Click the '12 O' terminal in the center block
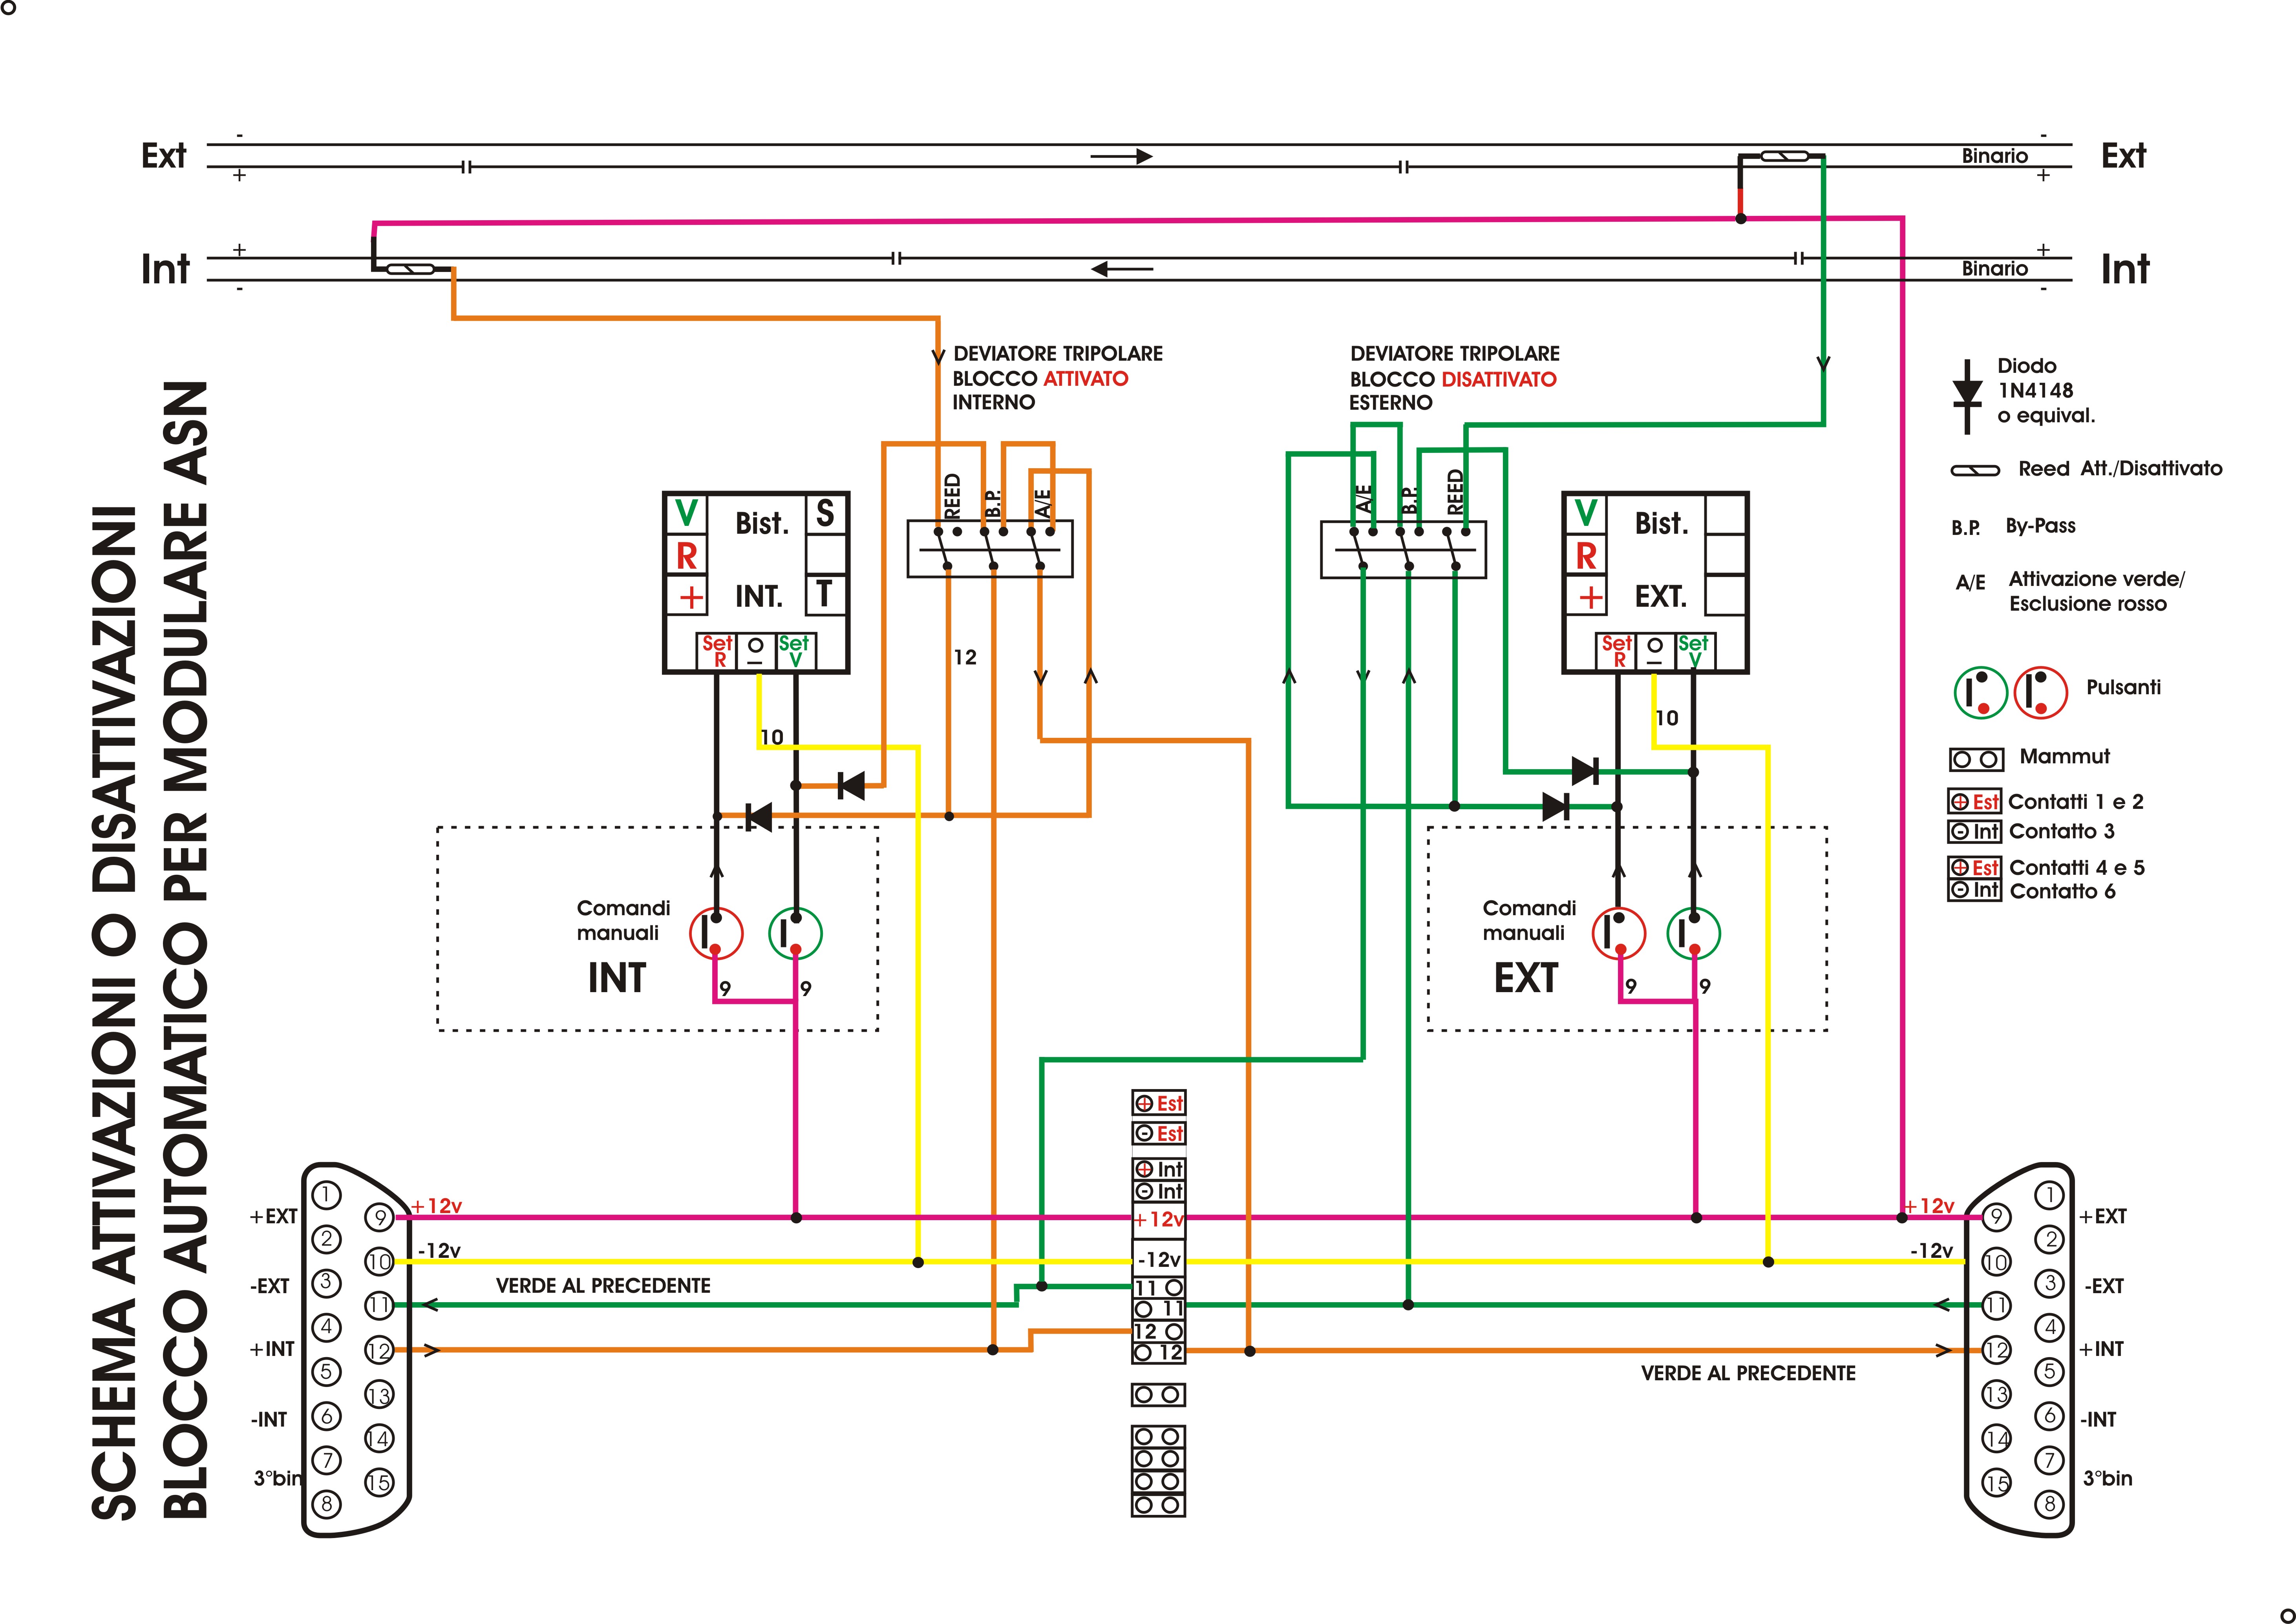 (x=1159, y=1332)
